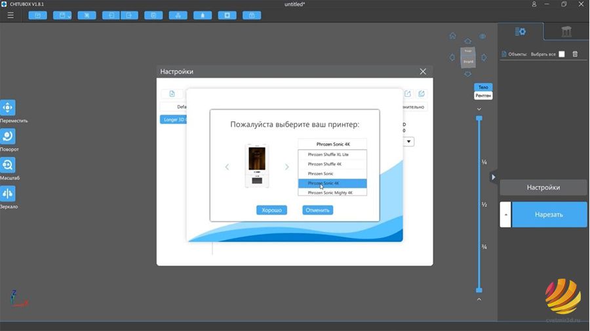
Task: Switch the view mode to Тело
Action: click(483, 87)
